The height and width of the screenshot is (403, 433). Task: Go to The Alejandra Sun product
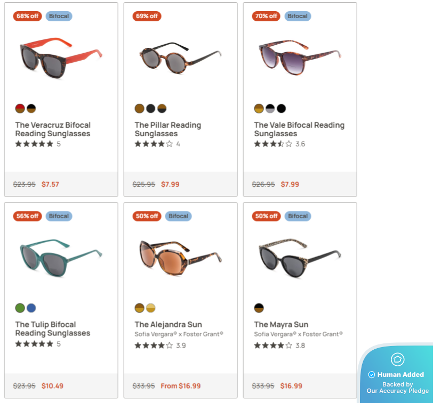[x=168, y=324]
